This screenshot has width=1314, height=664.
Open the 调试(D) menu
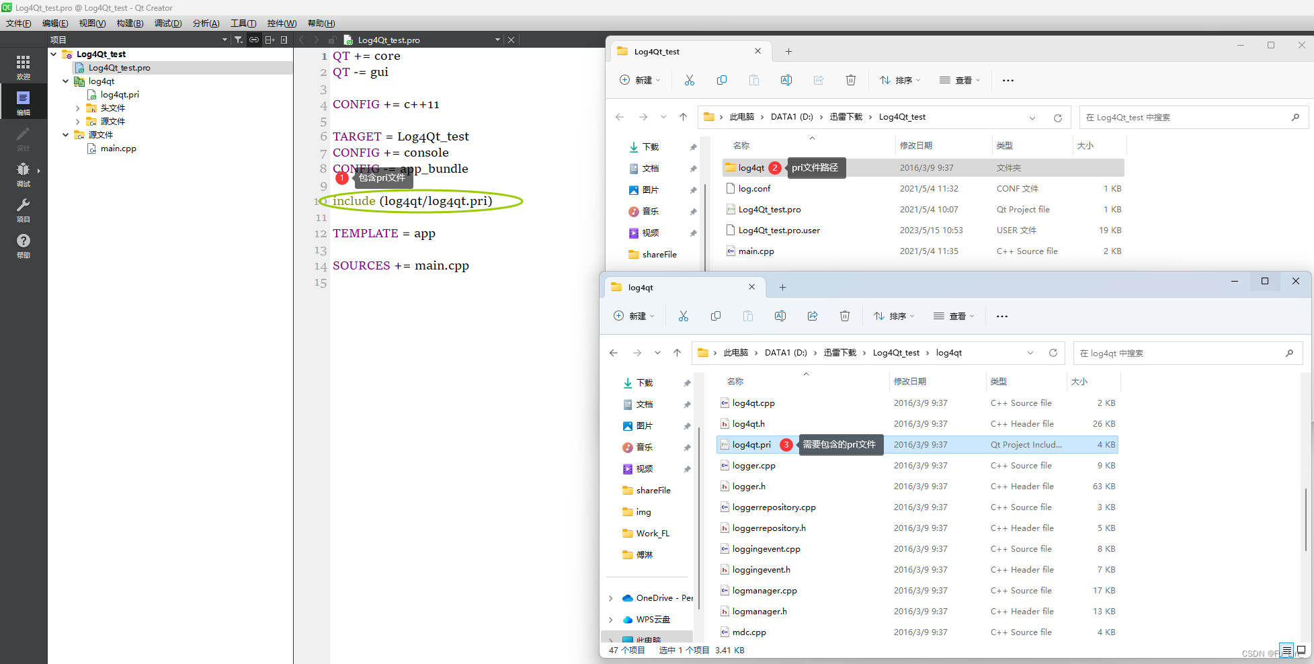tap(168, 24)
